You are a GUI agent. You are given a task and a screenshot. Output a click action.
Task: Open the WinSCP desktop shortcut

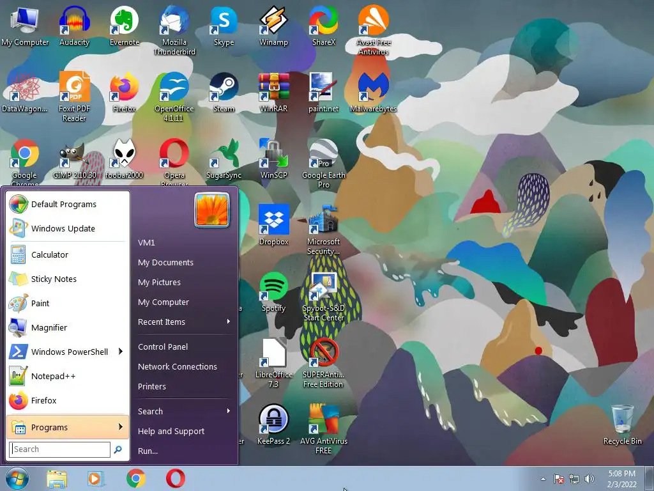(273, 159)
